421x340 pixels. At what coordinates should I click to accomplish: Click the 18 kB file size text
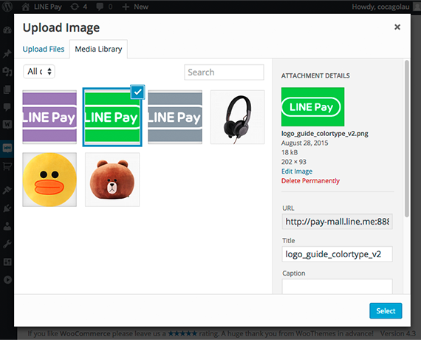290,152
